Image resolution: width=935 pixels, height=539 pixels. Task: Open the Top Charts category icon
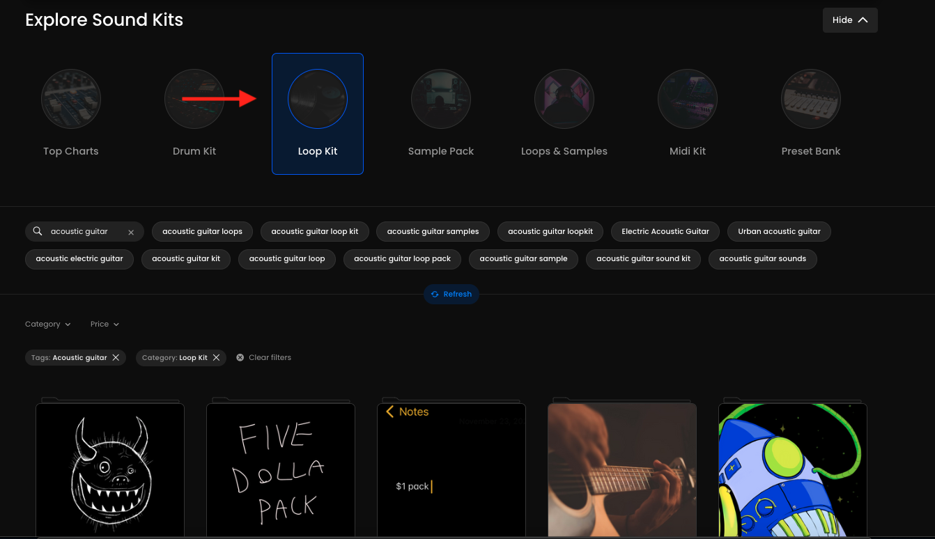pyautogui.click(x=71, y=100)
